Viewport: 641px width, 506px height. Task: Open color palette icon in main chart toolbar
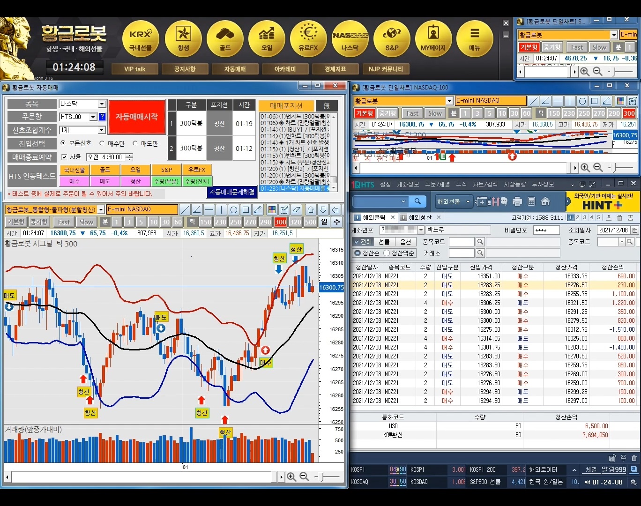point(272,209)
